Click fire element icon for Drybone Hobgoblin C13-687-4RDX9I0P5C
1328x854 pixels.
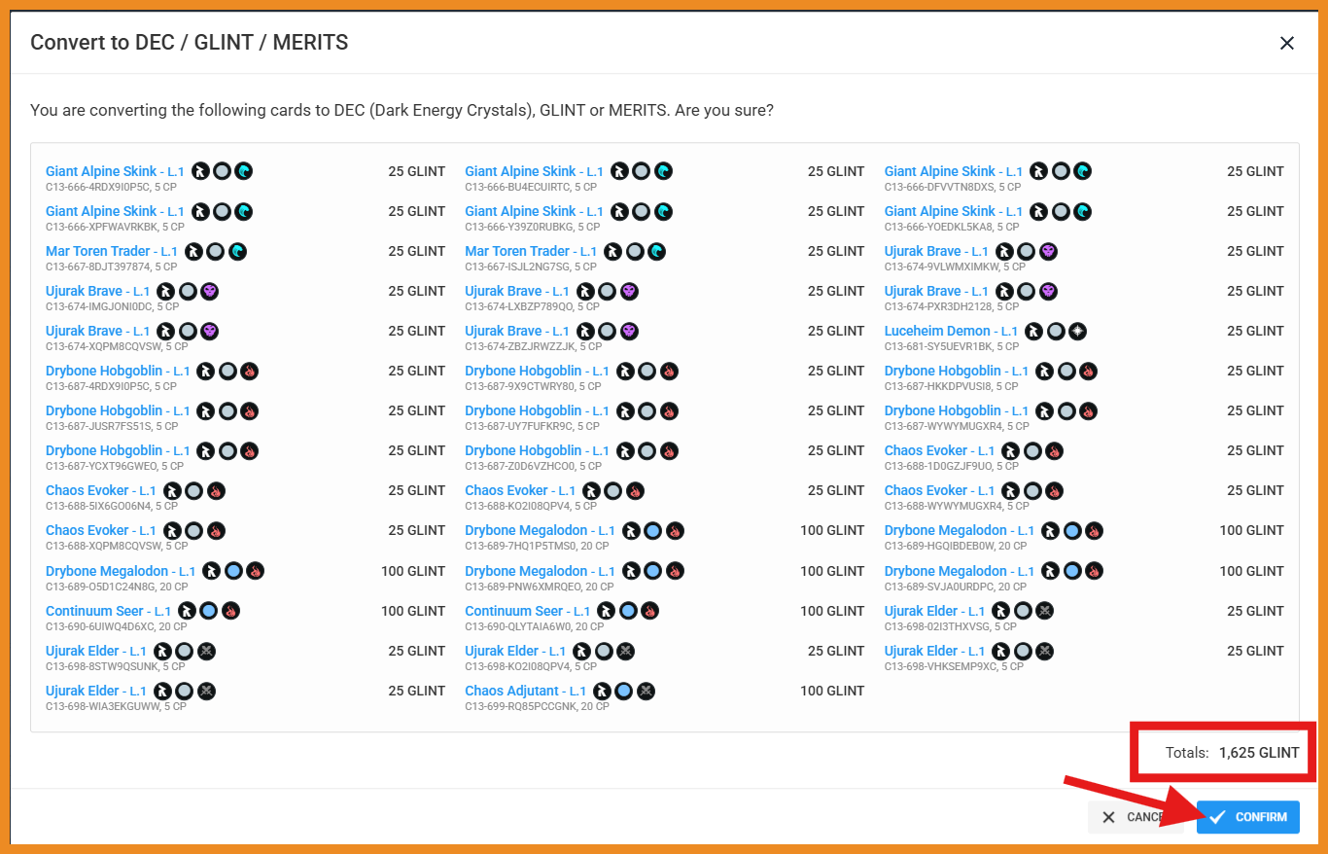coord(249,371)
